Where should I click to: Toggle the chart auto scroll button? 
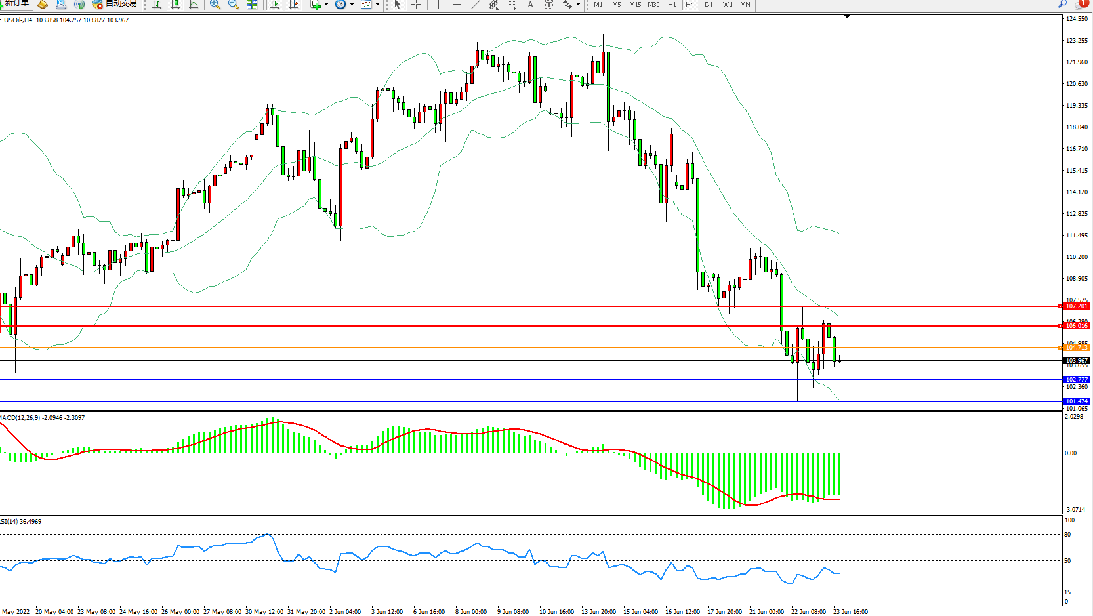(275, 5)
